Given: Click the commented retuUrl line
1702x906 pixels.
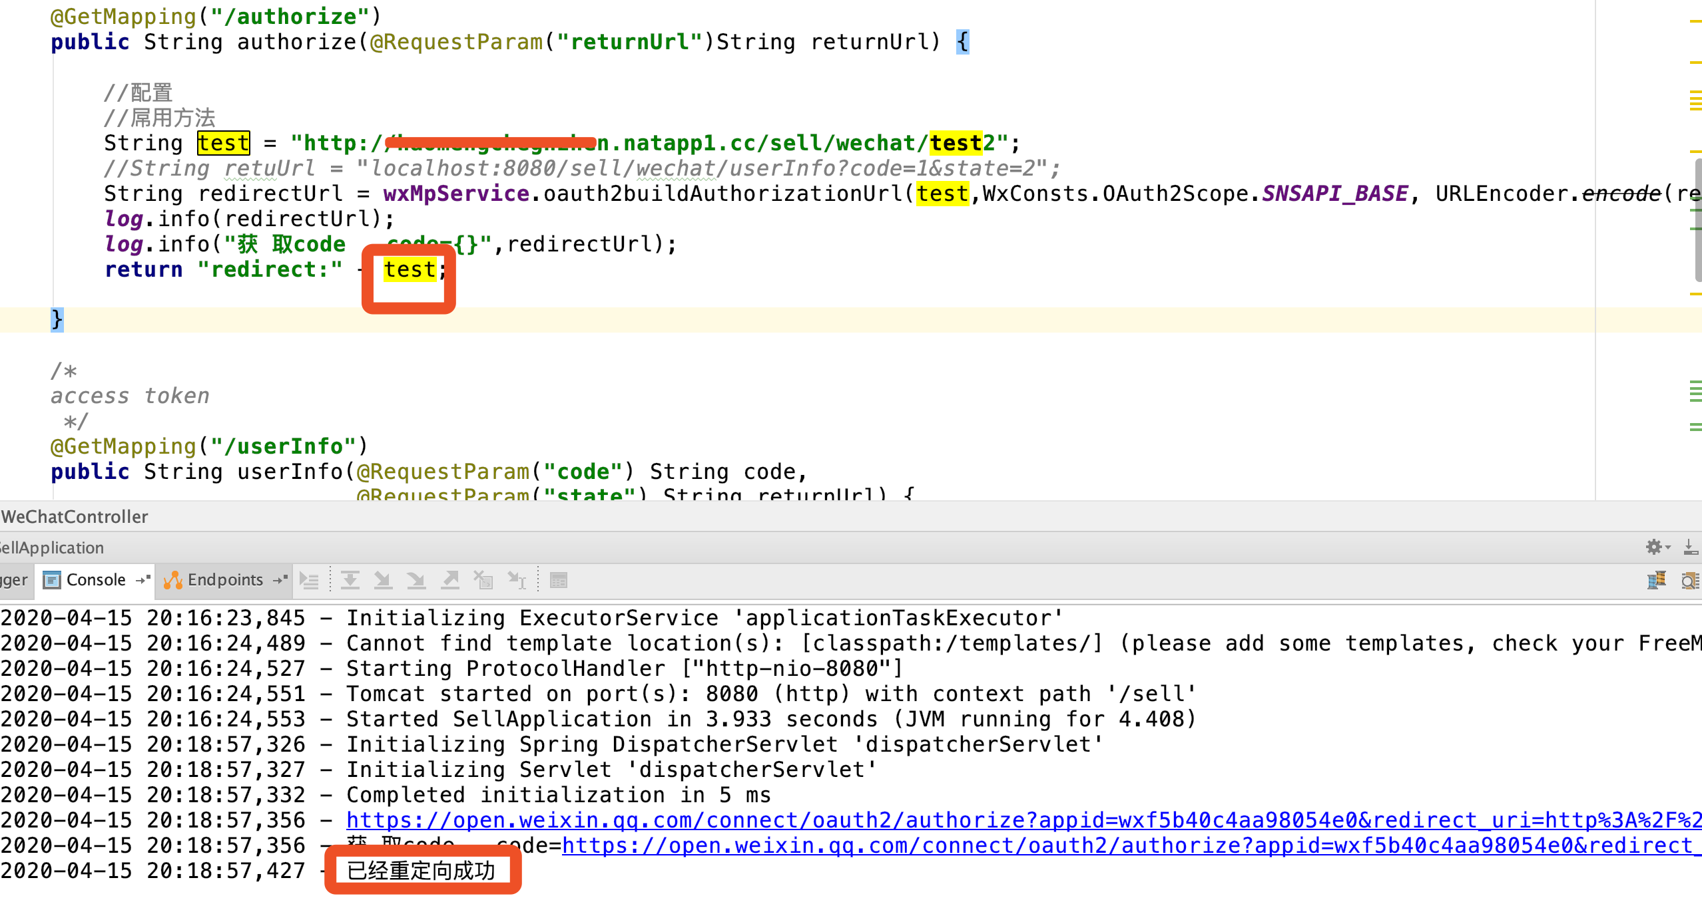Looking at the screenshot, I should tap(582, 168).
